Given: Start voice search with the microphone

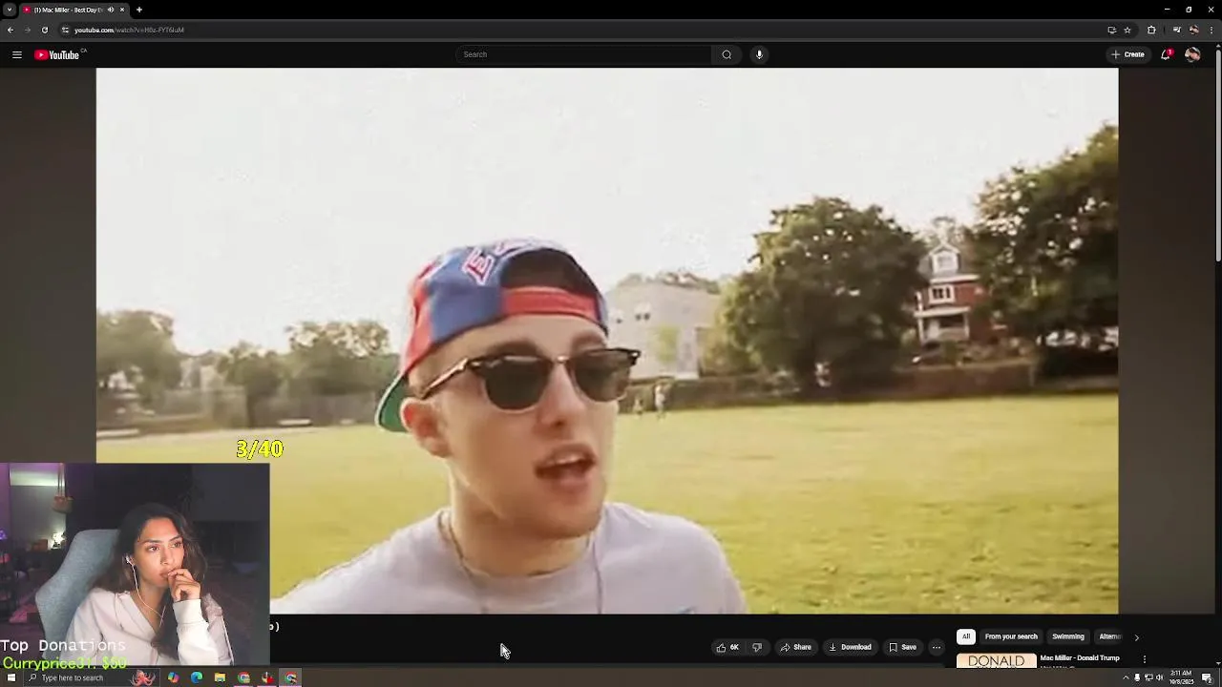Looking at the screenshot, I should (x=759, y=54).
